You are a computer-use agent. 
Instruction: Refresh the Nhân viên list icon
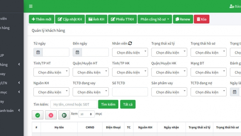130,43
